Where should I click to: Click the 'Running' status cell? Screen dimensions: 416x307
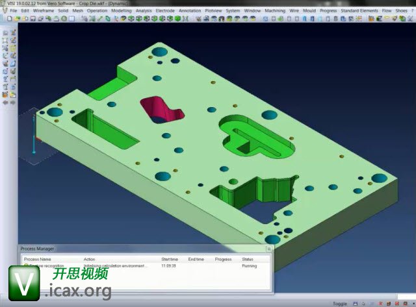[x=250, y=265]
